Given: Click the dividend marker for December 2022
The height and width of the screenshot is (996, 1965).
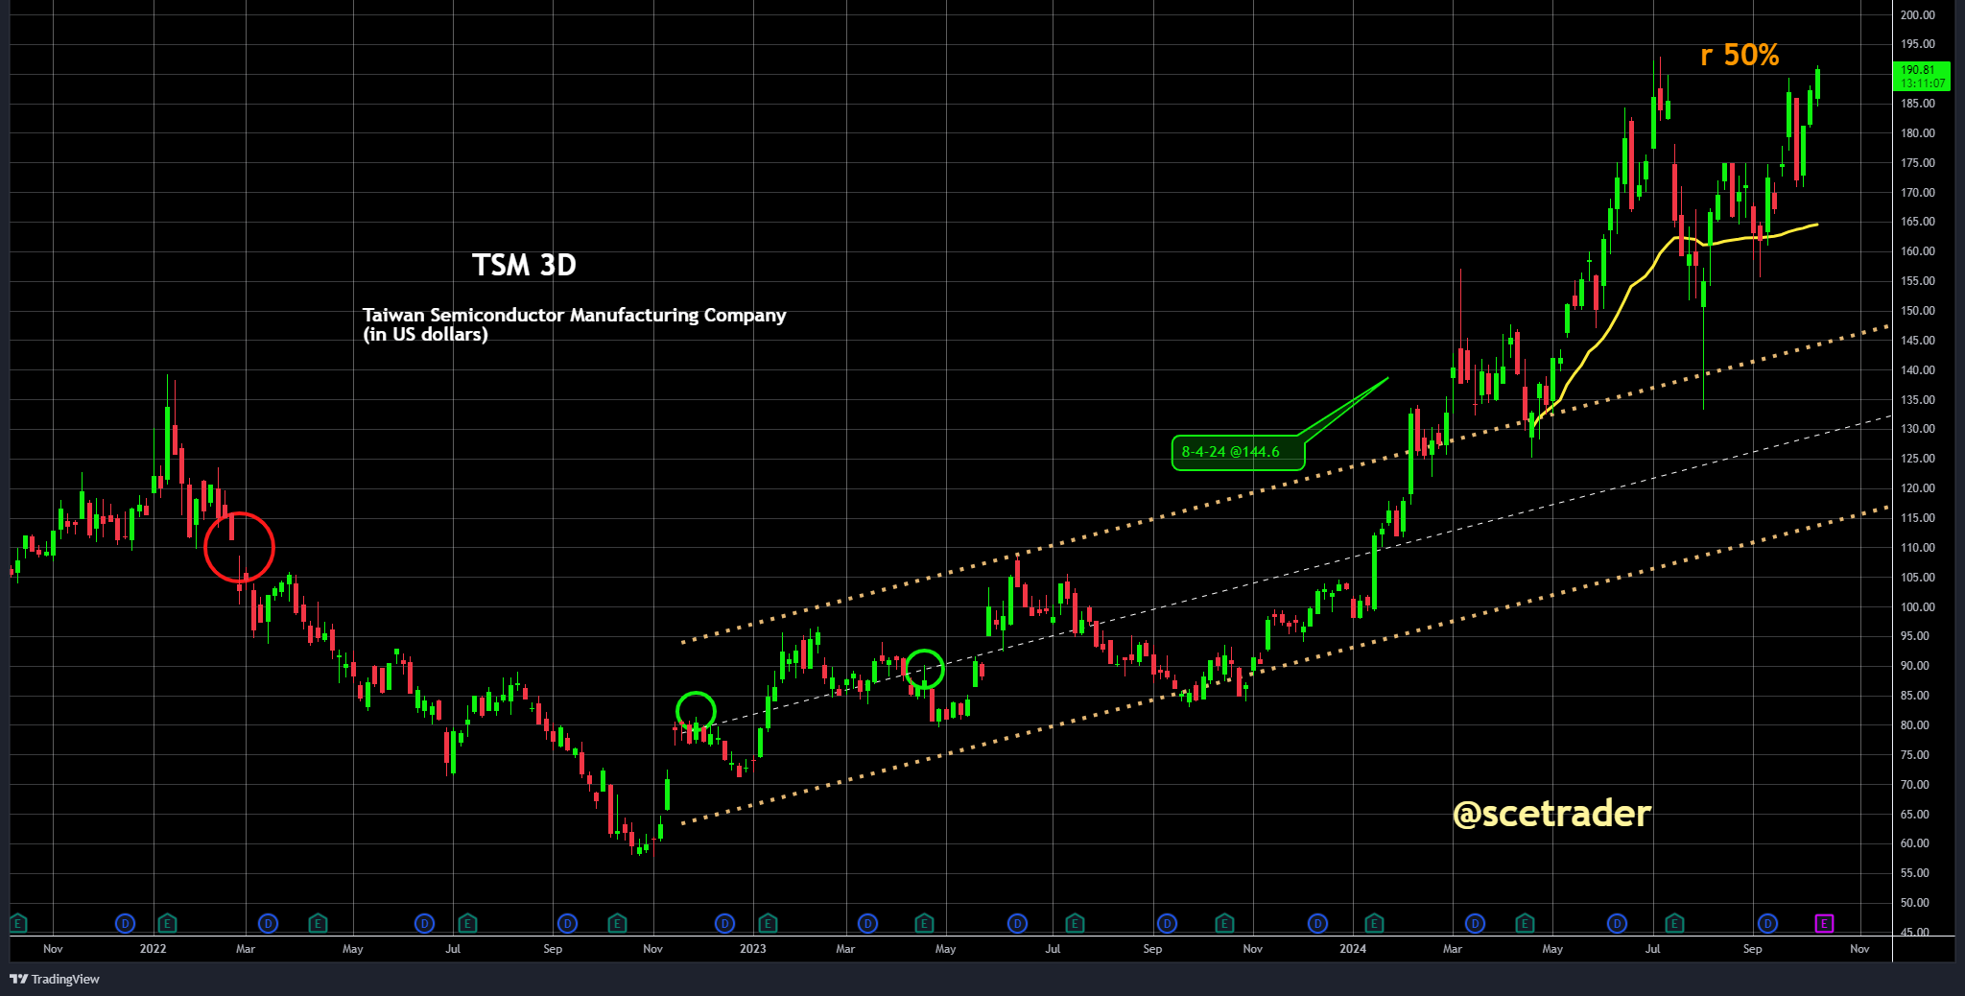Looking at the screenshot, I should click(725, 923).
